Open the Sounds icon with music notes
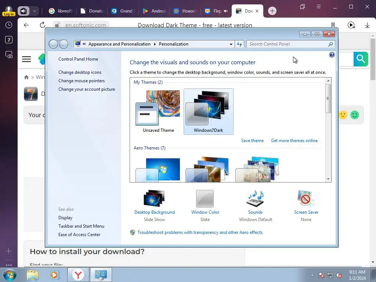 (x=255, y=199)
